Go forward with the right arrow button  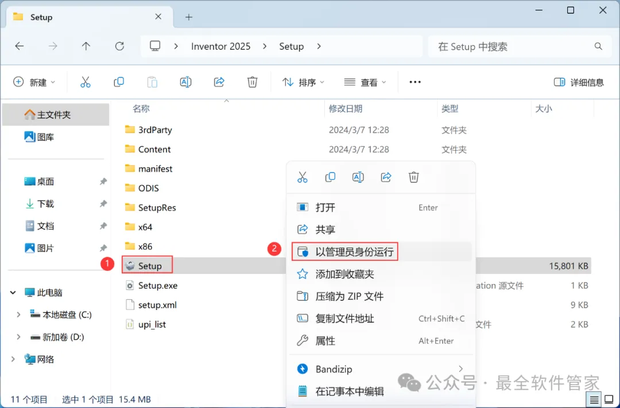pyautogui.click(x=53, y=46)
